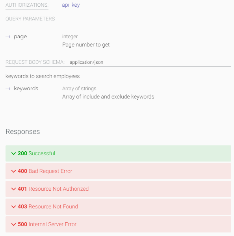
Task: Select the page parameter name
Action: (x=20, y=37)
